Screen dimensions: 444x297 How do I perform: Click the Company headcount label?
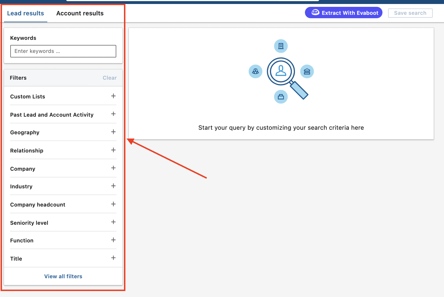(38, 205)
